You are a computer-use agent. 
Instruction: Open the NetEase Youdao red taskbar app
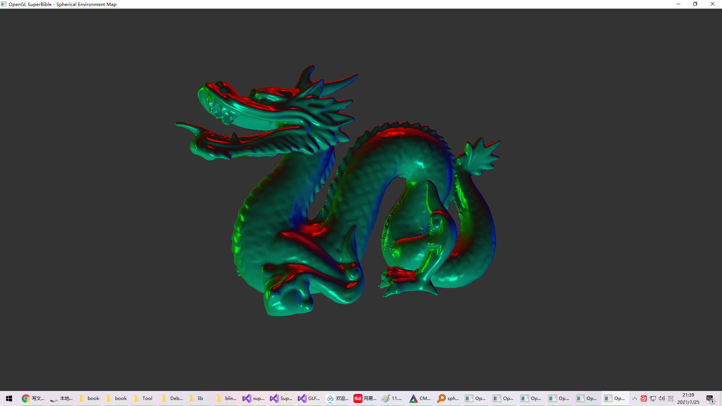364,398
